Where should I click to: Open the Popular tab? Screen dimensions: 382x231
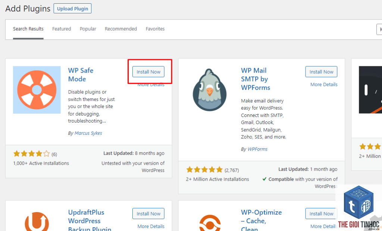pyautogui.click(x=88, y=29)
